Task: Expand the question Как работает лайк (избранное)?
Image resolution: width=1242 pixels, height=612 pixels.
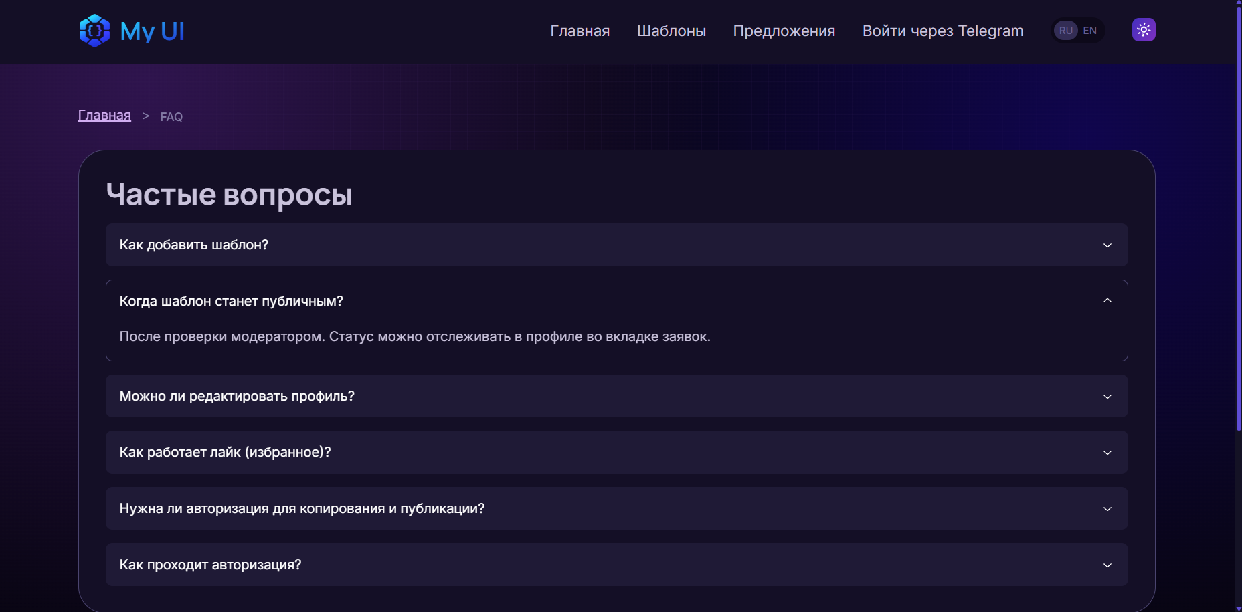Action: [617, 452]
